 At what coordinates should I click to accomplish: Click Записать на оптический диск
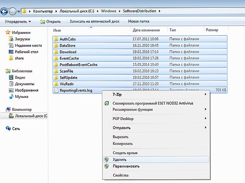[95, 22]
